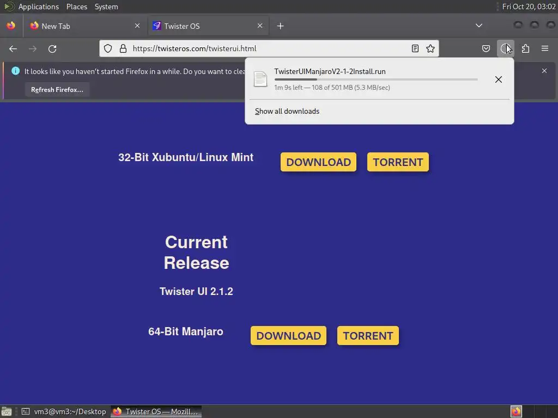The width and height of the screenshot is (558, 418).
Task: Open the Places menu
Action: 76,7
